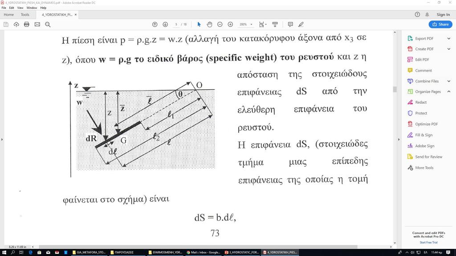
Task: Click the horizontal scrollbar thumb
Action: [x=198, y=247]
